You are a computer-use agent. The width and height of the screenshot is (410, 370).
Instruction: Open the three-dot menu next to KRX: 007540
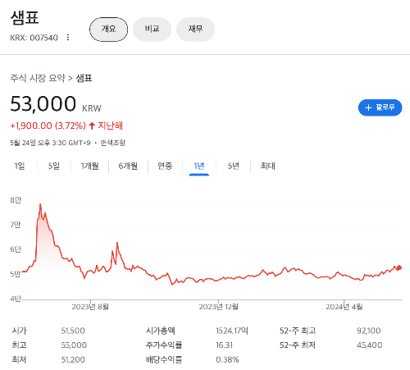[68, 37]
